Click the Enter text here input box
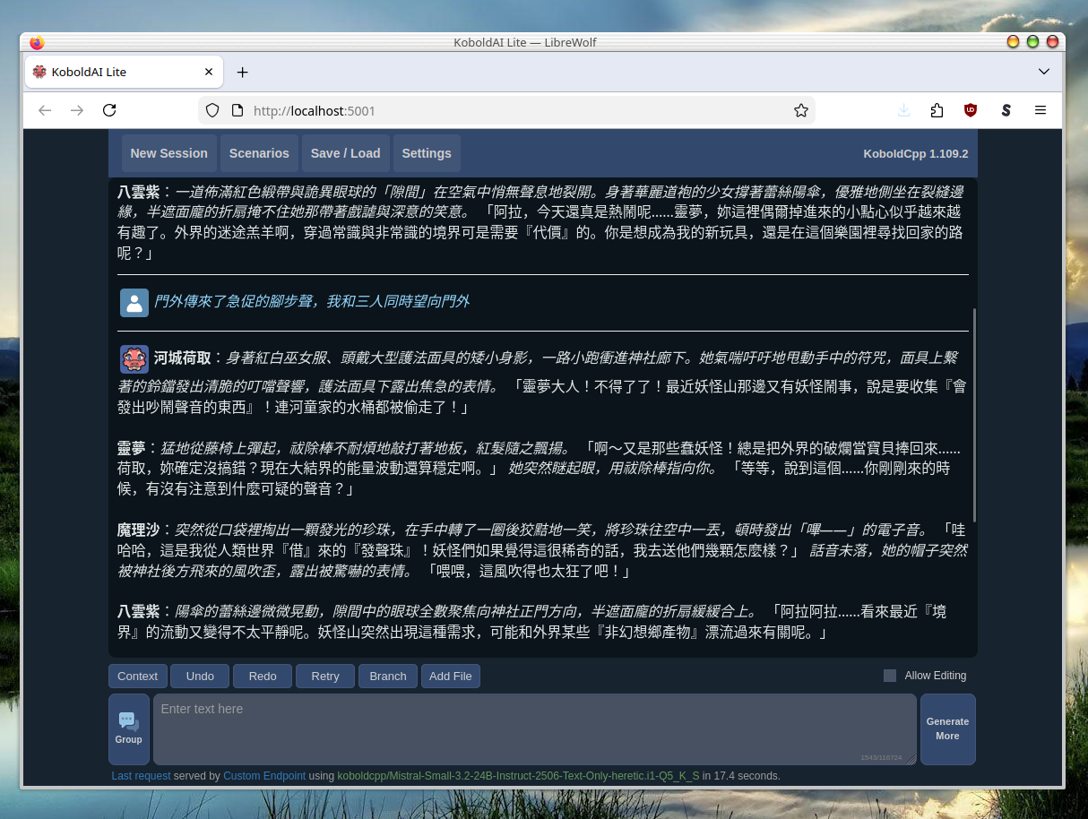Image resolution: width=1088 pixels, height=819 pixels. tap(534, 728)
